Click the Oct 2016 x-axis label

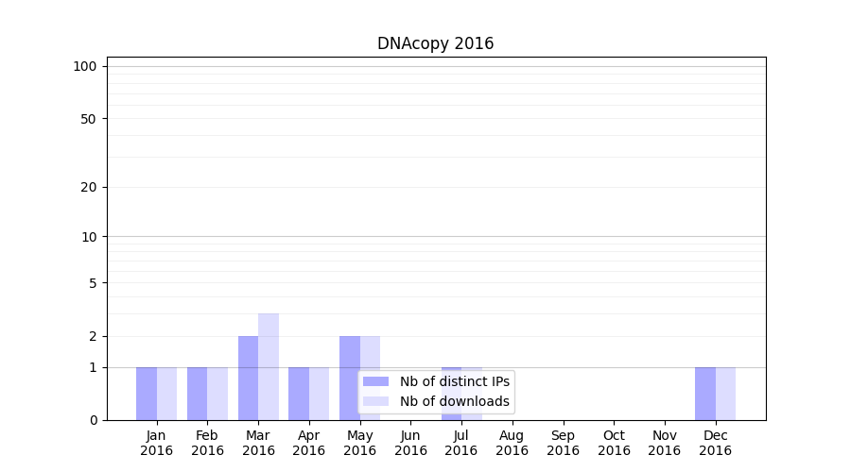click(614, 443)
